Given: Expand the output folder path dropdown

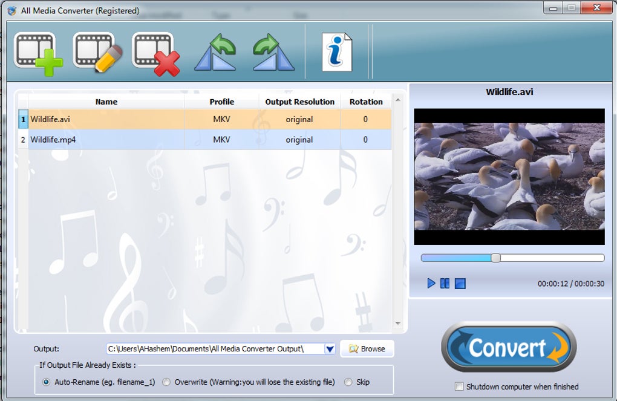Looking at the screenshot, I should pyautogui.click(x=330, y=349).
